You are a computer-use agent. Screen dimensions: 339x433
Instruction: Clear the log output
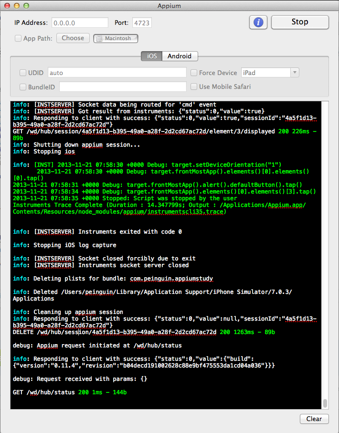(x=314, y=419)
